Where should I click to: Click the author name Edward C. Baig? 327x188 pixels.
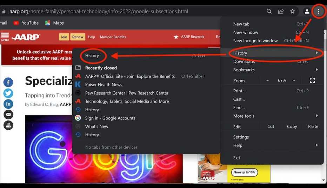click(44, 104)
